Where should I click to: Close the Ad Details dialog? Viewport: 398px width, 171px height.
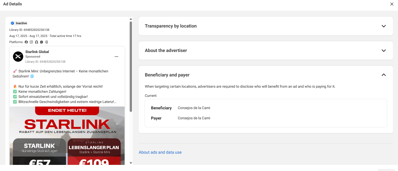[392, 4]
